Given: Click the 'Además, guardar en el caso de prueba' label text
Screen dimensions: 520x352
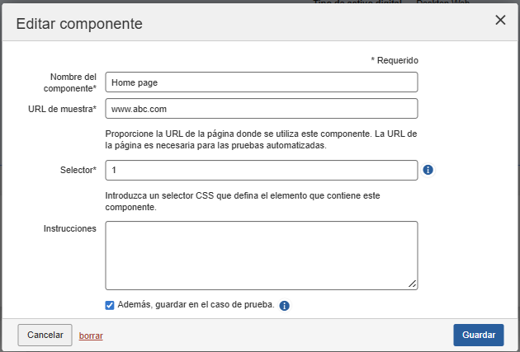Looking at the screenshot, I should [195, 306].
